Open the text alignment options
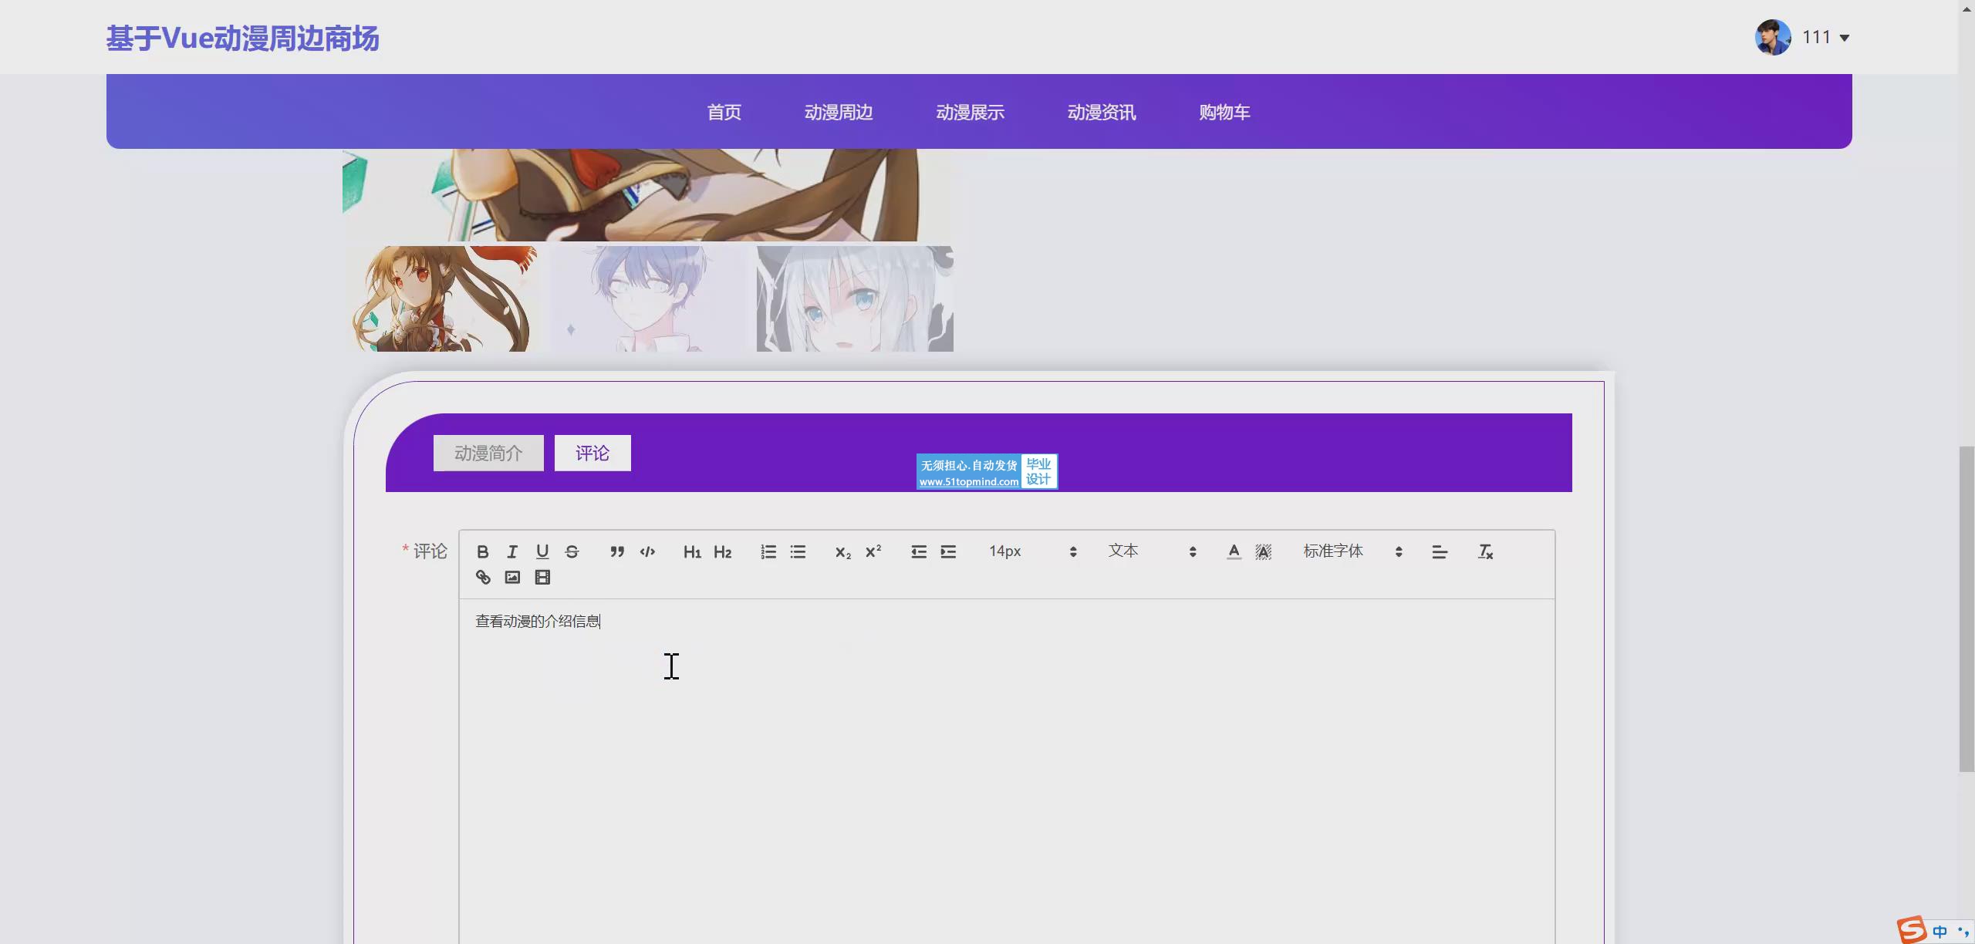 click(1440, 551)
